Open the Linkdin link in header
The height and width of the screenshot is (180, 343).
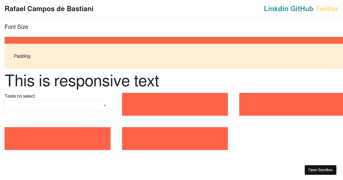(x=276, y=9)
